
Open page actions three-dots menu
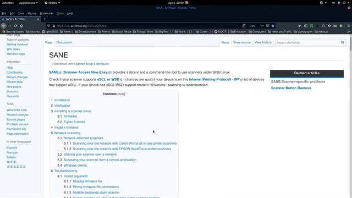[262, 26]
